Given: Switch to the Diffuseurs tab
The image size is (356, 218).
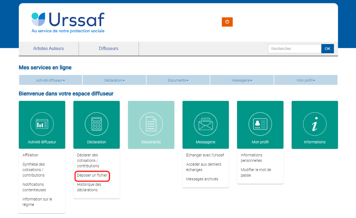Looking at the screenshot, I should 108,48.
